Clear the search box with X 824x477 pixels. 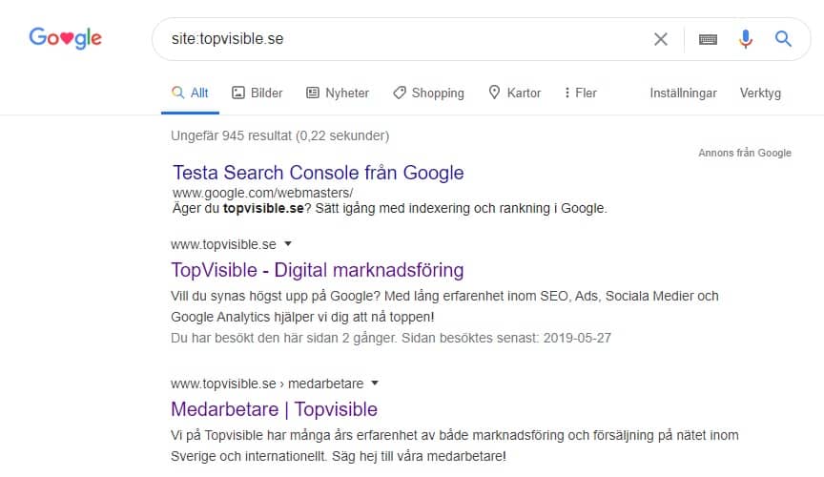coord(661,39)
